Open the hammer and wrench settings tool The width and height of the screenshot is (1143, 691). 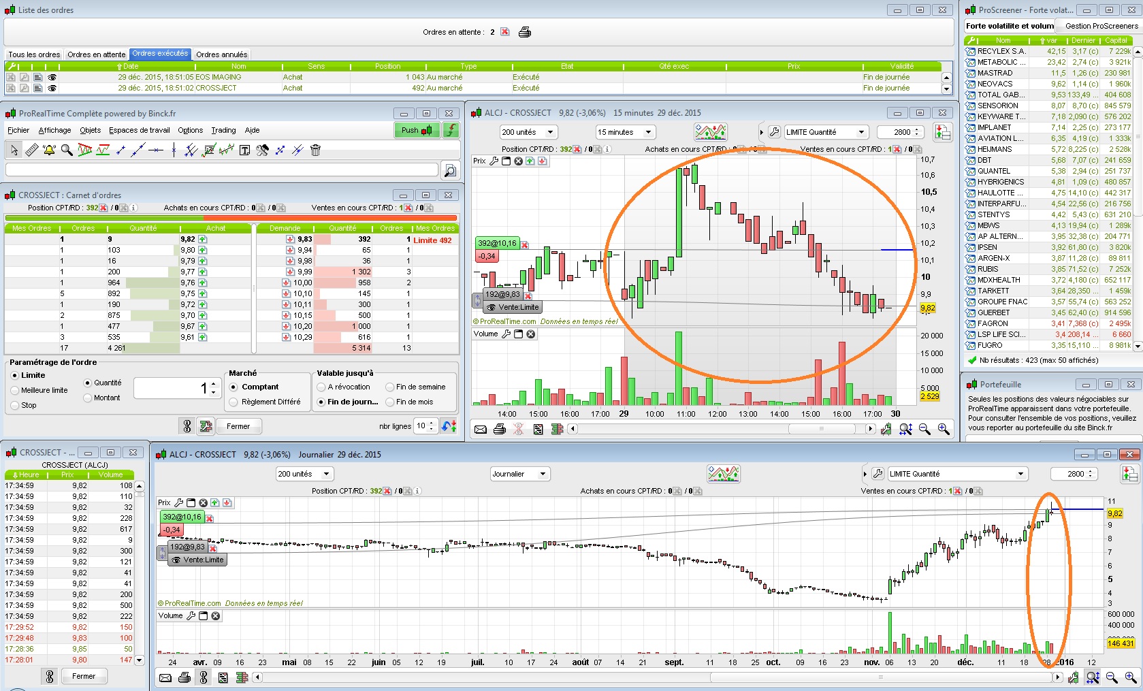[x=262, y=150]
